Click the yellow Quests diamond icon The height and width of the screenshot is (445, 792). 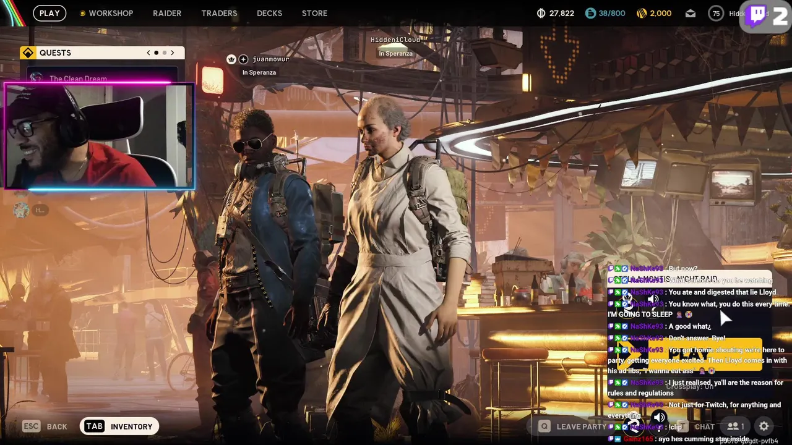[x=28, y=53]
